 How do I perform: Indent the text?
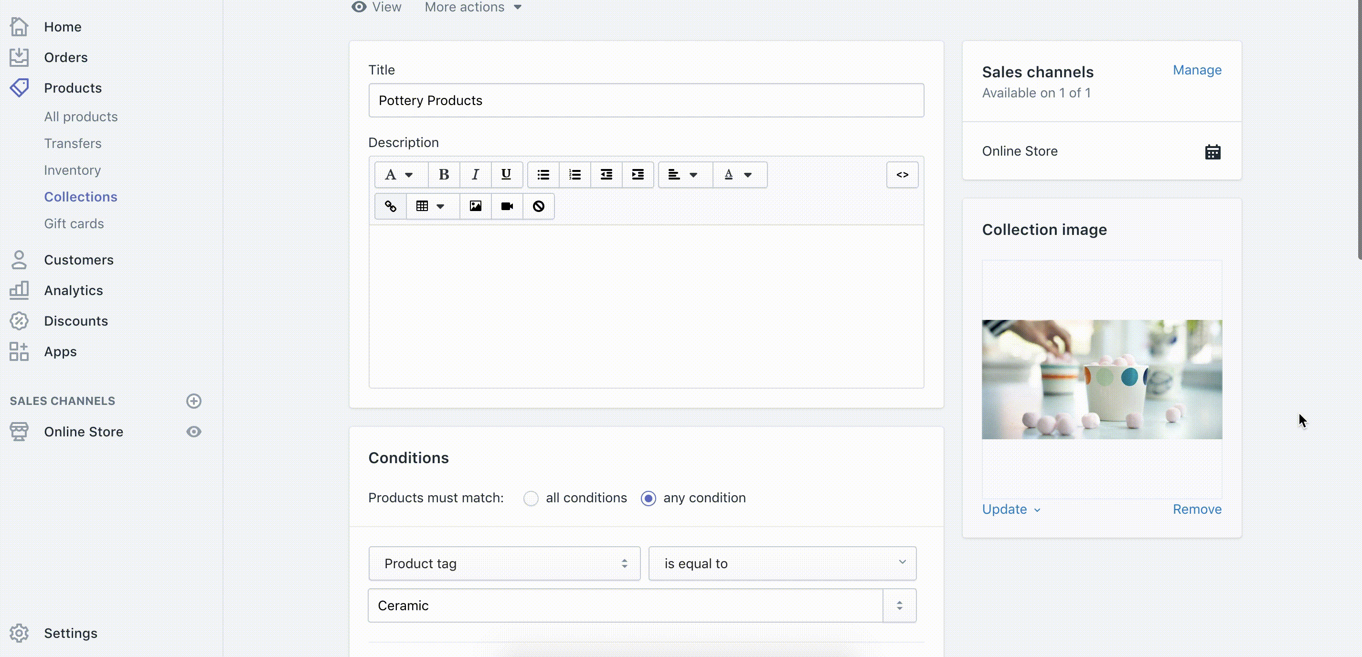tap(638, 174)
